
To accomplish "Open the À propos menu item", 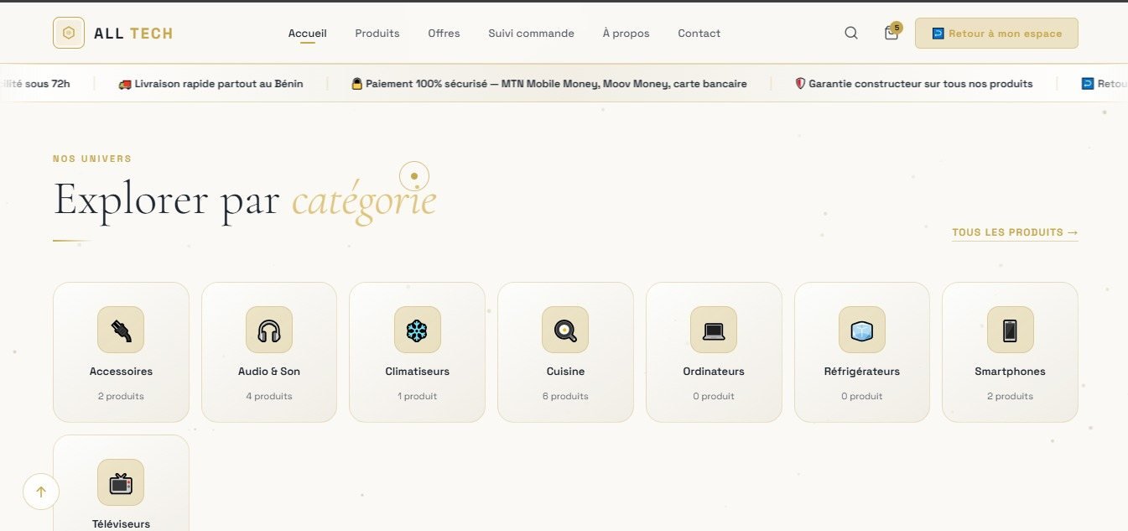I will [626, 34].
